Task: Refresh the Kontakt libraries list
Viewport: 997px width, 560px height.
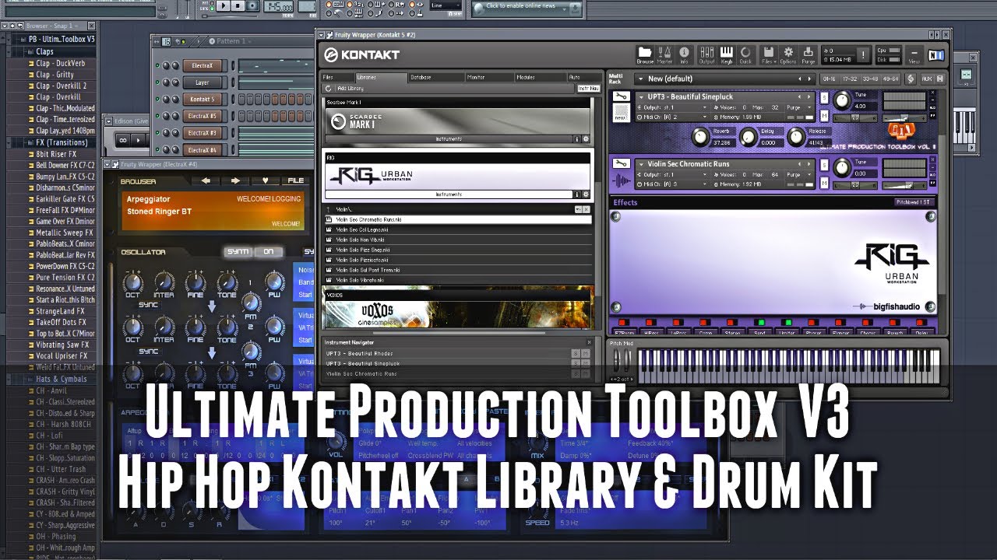Action: click(329, 89)
